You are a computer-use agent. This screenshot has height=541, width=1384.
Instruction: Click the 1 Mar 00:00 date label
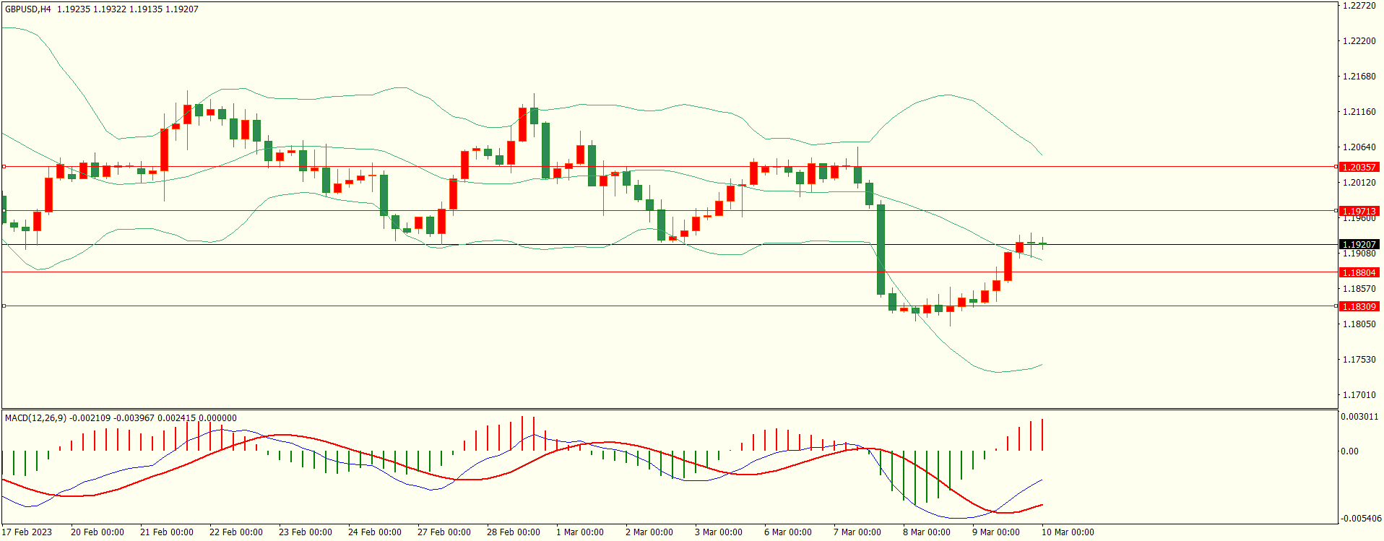coord(580,532)
